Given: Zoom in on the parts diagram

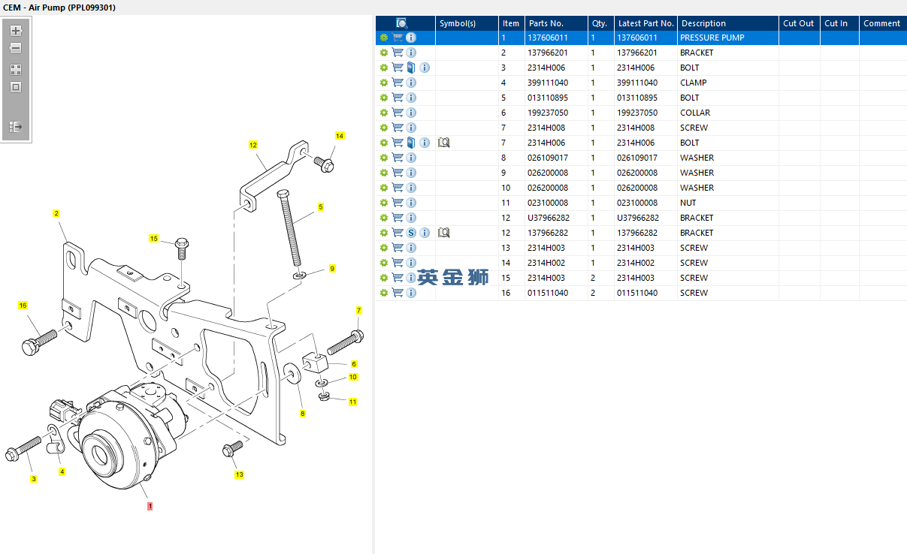Looking at the screenshot, I should coord(16,31).
